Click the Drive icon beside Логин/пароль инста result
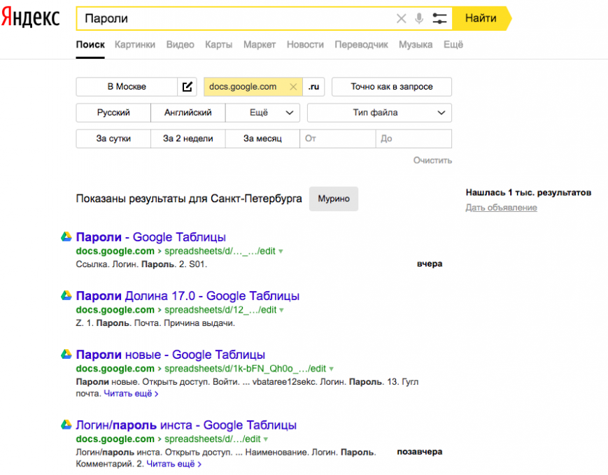Viewport: 608px width, 475px height. click(66, 425)
